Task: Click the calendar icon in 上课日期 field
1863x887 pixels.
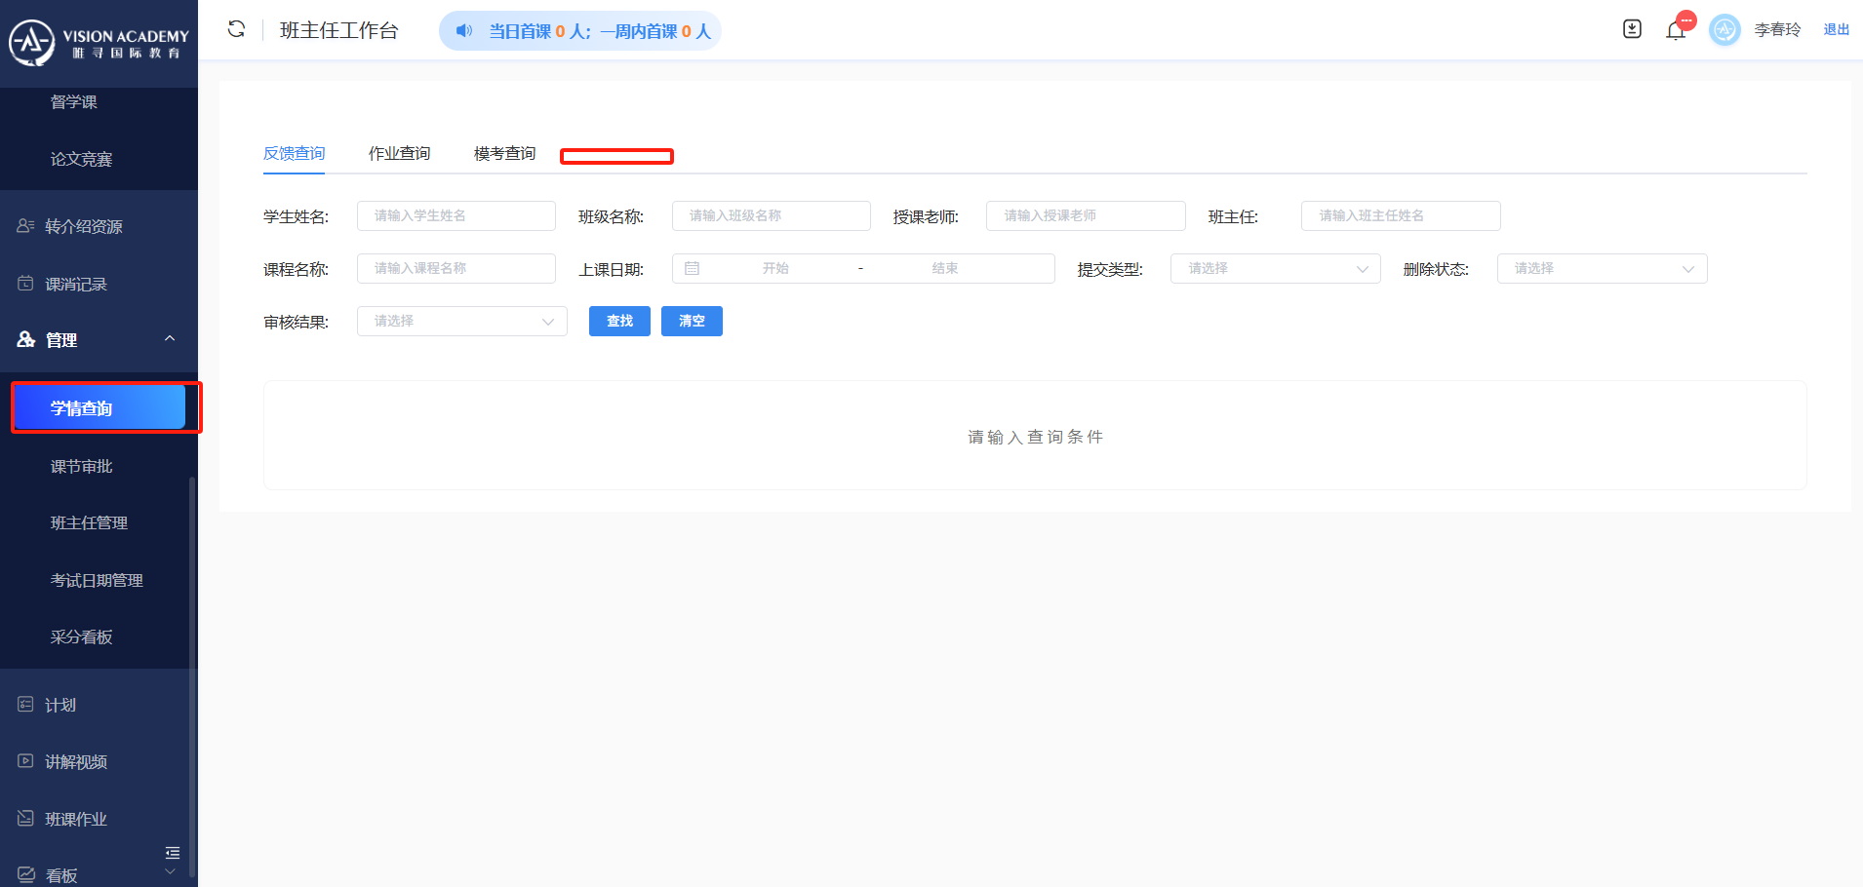Action: (693, 268)
